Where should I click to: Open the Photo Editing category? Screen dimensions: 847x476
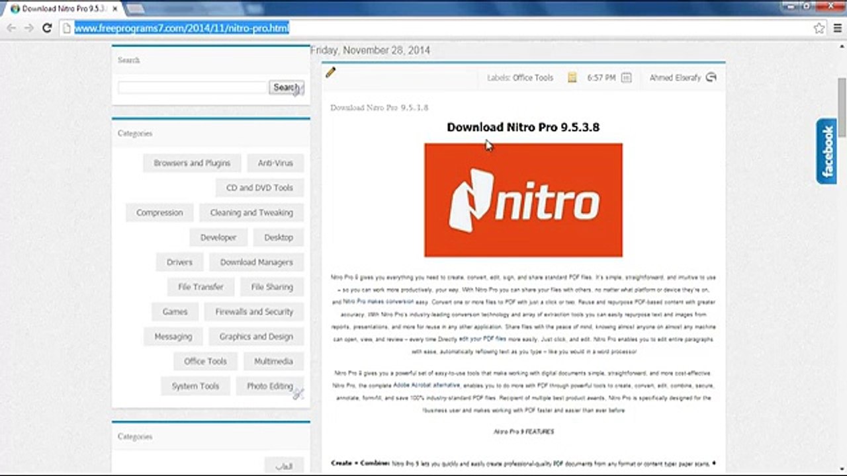(270, 386)
